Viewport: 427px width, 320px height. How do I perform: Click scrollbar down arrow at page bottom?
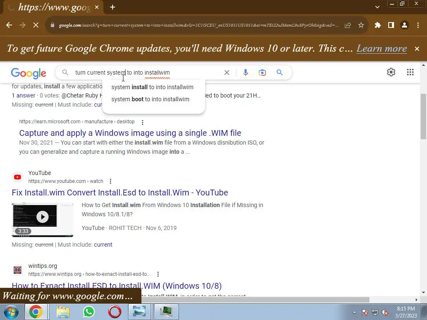click(423, 293)
